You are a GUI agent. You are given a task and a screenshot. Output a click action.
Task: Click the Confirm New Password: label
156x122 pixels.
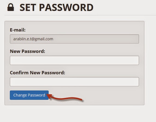(37, 73)
